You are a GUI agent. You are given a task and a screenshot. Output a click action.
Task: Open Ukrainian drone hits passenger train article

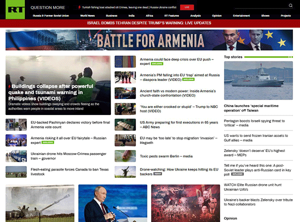pos(68,156)
